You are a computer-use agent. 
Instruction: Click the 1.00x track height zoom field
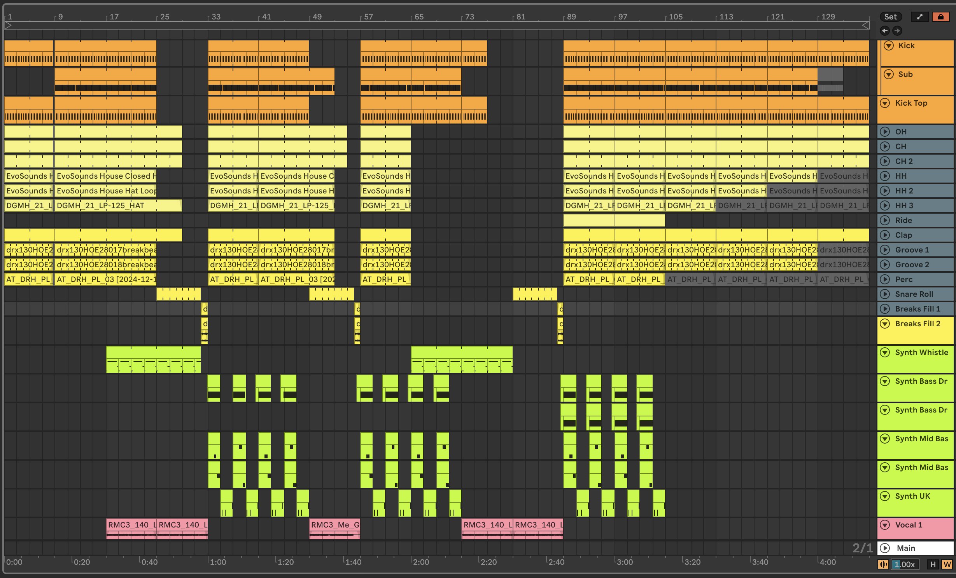click(x=905, y=564)
